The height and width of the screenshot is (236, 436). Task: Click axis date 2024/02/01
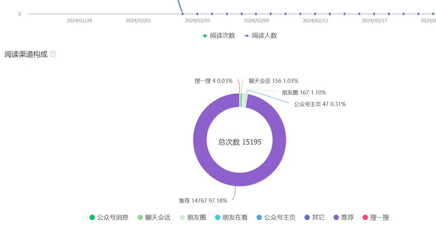point(138,21)
